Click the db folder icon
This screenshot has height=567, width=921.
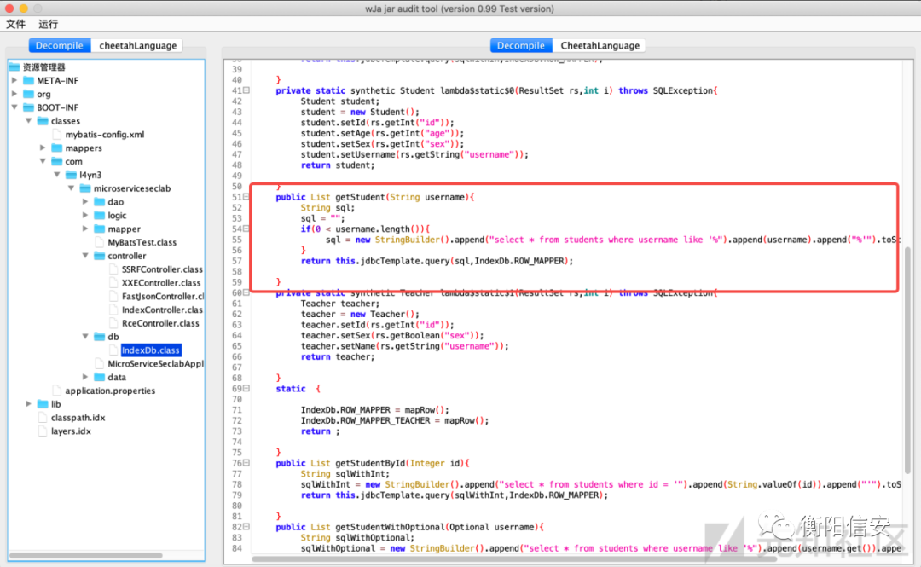99,337
